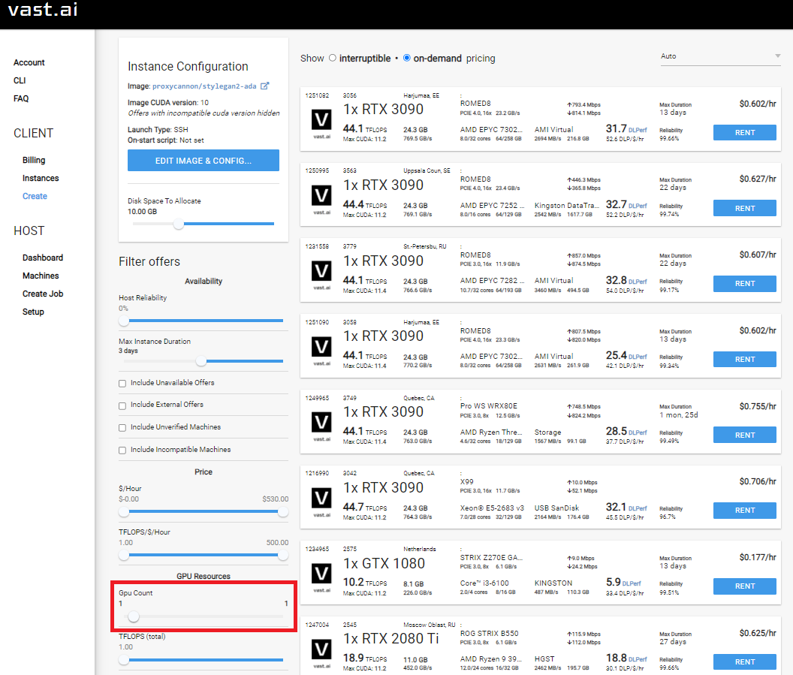
Task: Click Host Reliability slider handle
Action: [124, 321]
